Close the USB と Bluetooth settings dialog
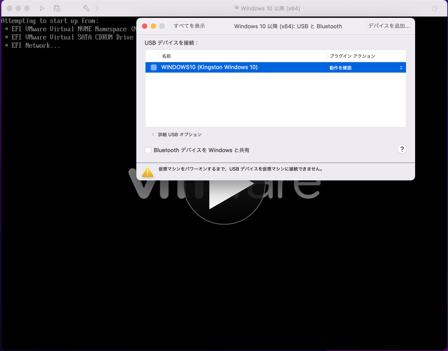Screen dimensions: 448x351 click(x=144, y=26)
